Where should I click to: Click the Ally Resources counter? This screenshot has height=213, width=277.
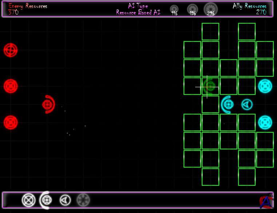click(x=261, y=12)
